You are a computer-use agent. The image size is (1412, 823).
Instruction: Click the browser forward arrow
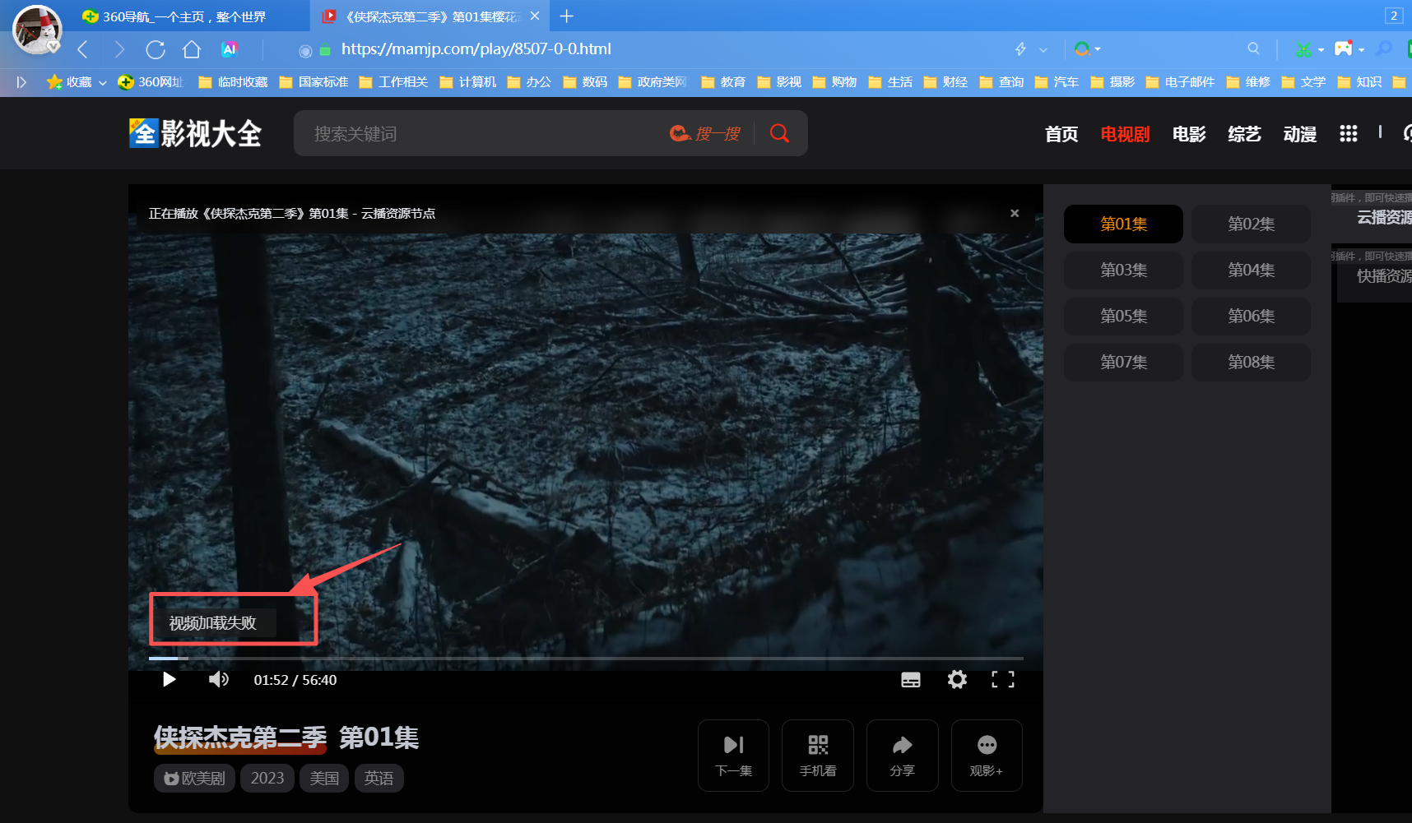(119, 49)
